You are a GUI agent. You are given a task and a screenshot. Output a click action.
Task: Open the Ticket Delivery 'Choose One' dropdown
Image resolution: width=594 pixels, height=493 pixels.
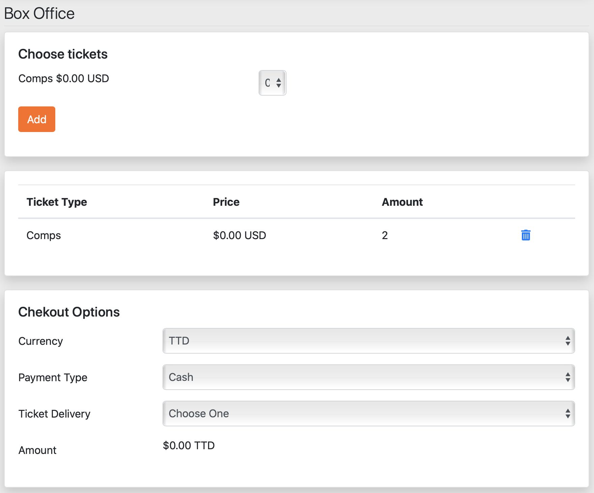(368, 414)
